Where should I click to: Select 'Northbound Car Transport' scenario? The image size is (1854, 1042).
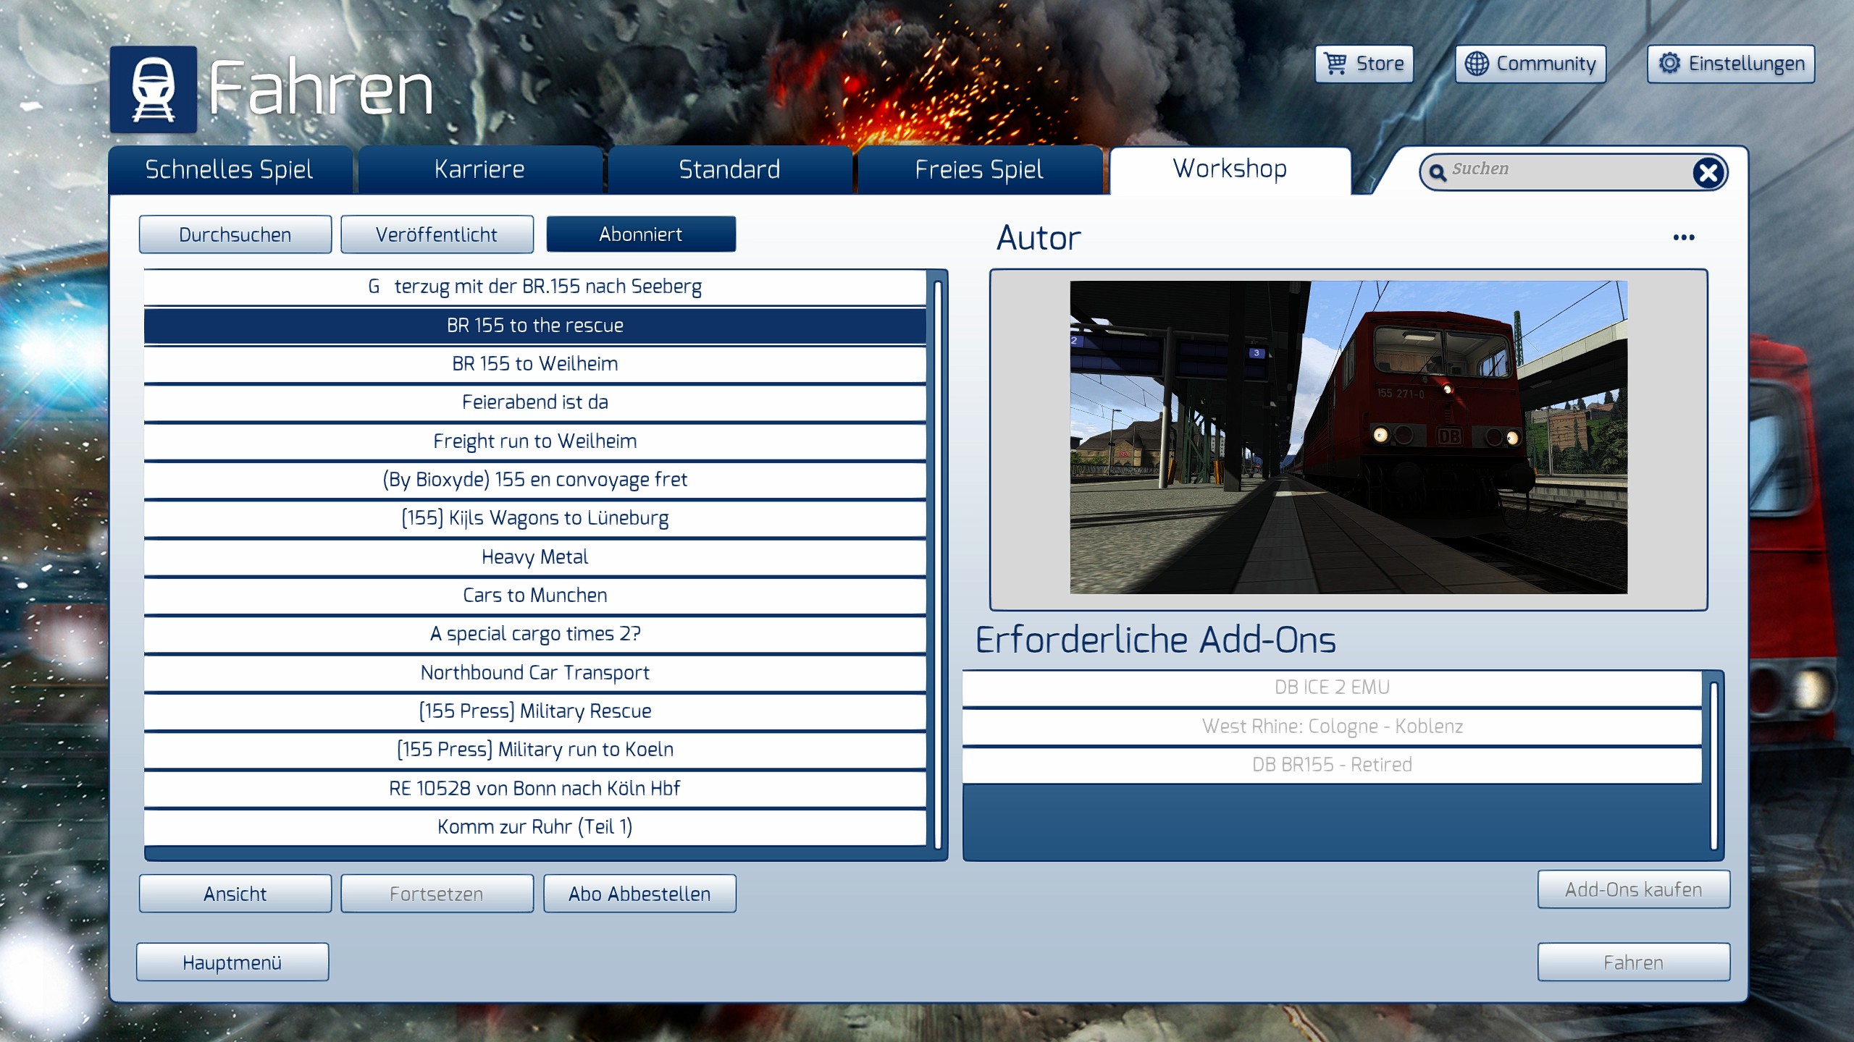click(535, 673)
